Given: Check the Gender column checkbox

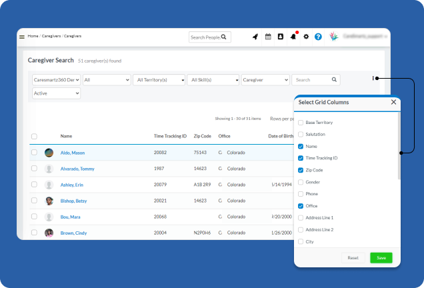Looking at the screenshot, I should 301,182.
